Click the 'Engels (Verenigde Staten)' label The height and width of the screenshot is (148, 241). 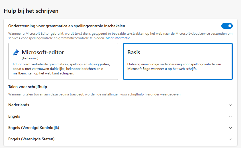point(31,139)
